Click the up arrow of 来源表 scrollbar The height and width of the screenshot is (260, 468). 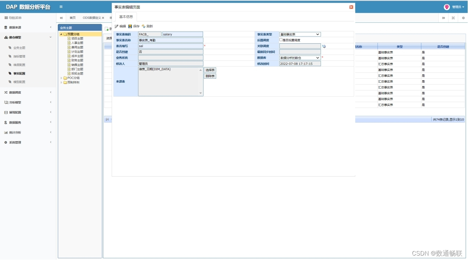click(201, 70)
